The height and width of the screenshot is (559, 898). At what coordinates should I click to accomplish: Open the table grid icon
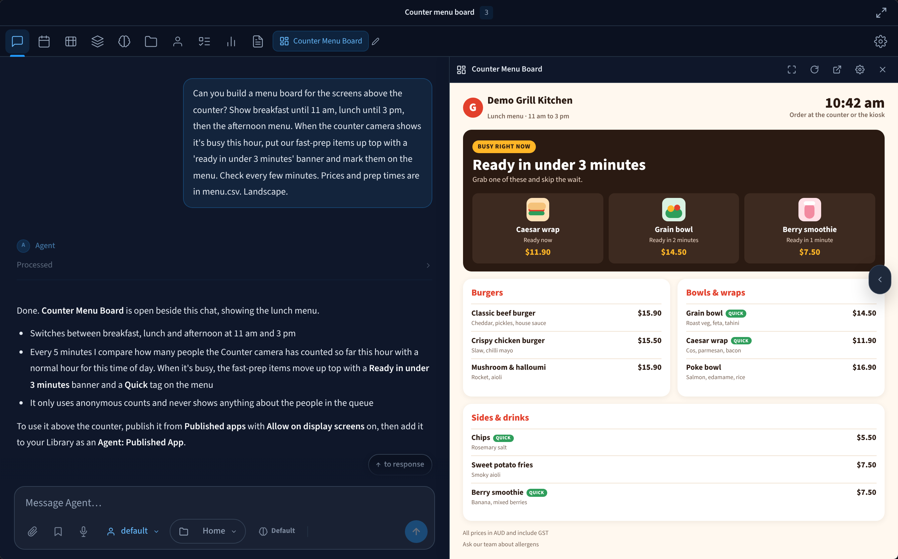click(x=70, y=41)
